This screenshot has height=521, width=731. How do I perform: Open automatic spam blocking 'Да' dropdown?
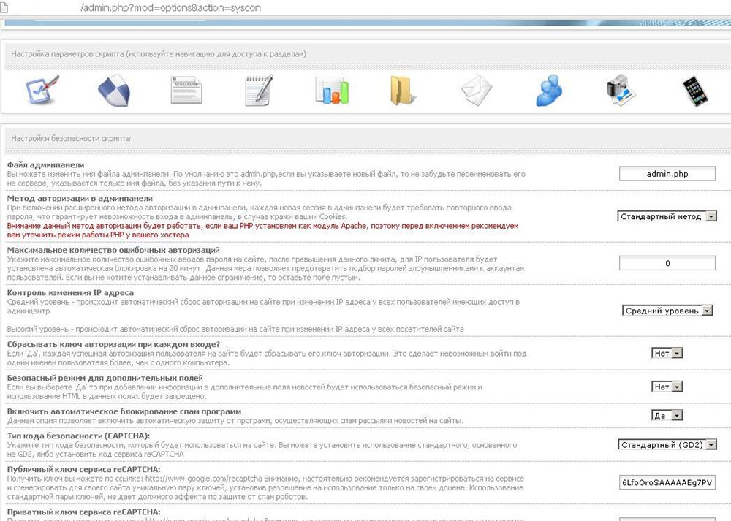pos(667,415)
